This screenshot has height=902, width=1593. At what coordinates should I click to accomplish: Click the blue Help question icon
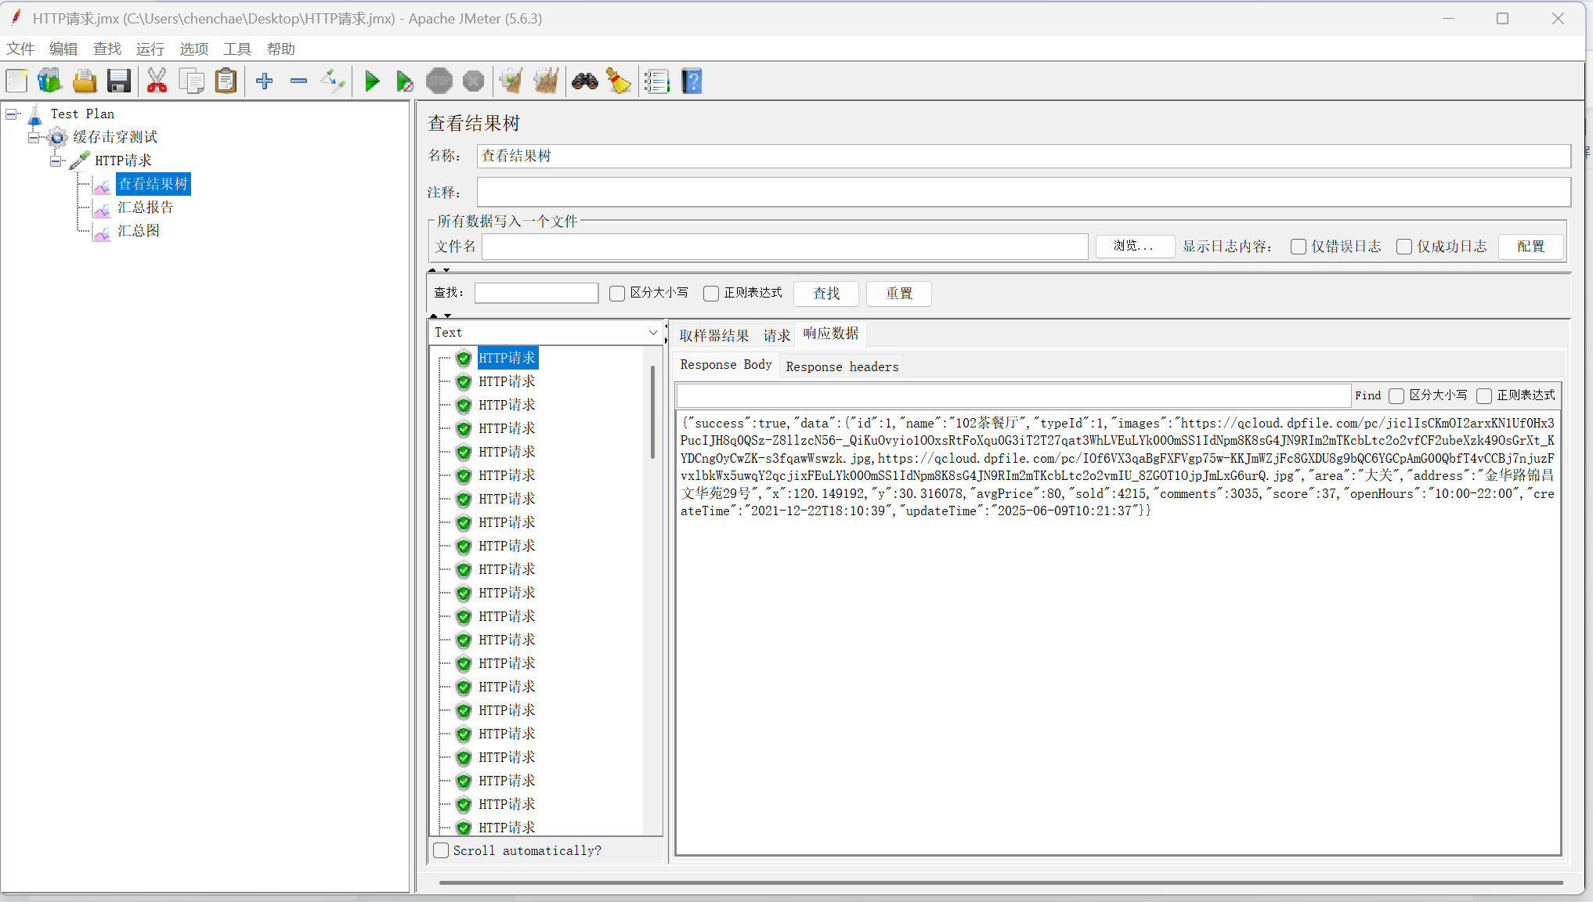(x=692, y=81)
